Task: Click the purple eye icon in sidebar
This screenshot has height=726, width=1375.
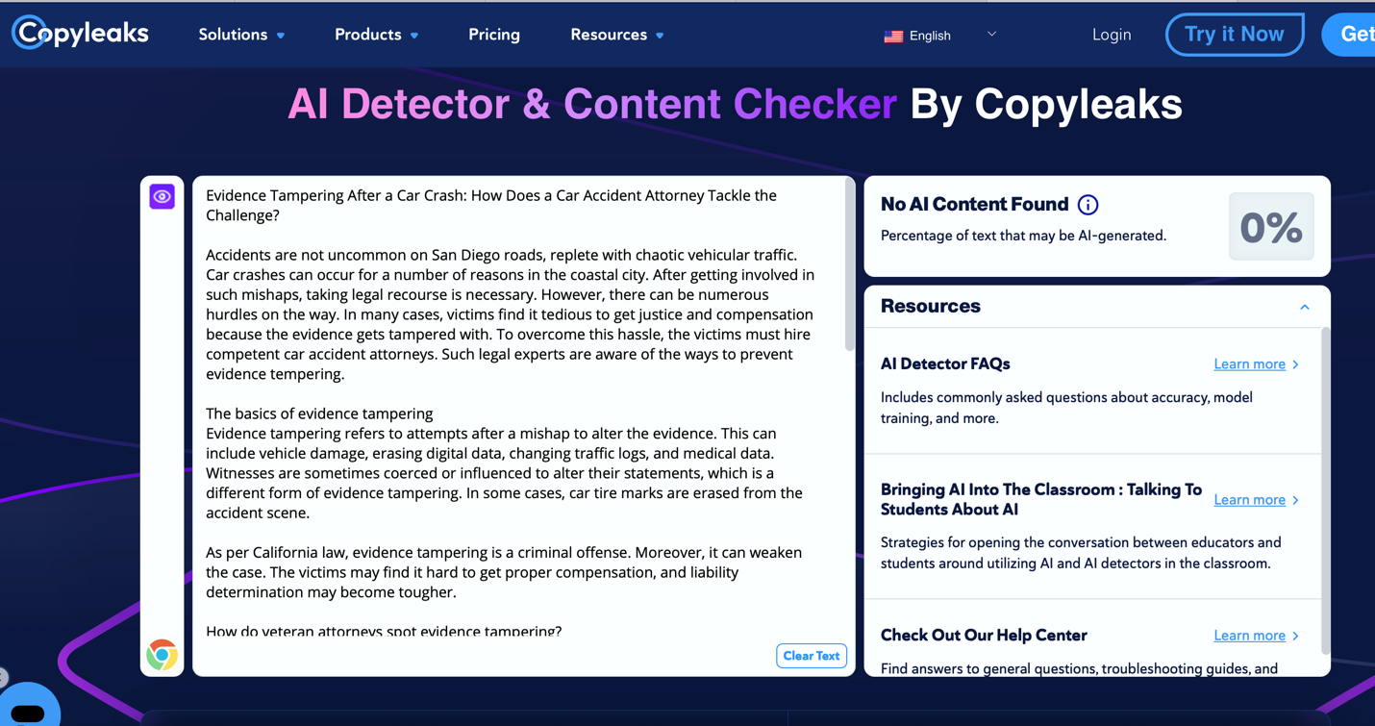Action: pos(162,196)
